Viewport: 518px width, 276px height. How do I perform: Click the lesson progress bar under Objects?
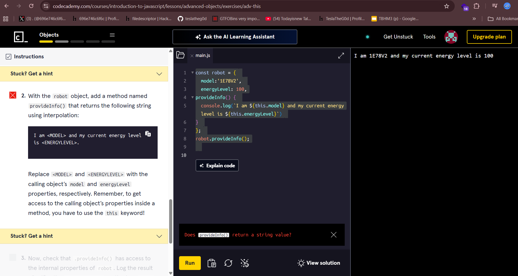[x=77, y=42]
